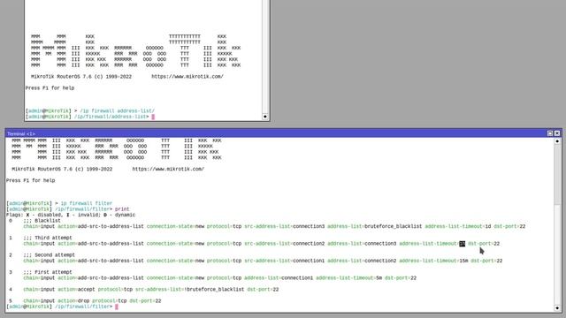Click rule number 4 in filter list
This screenshot has height=318, width=566.
(x=11, y=290)
